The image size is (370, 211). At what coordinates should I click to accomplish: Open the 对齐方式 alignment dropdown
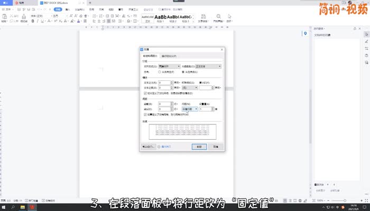click(x=169, y=66)
